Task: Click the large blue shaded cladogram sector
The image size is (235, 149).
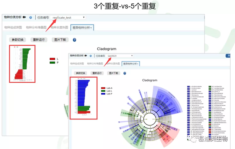Action: point(168,99)
